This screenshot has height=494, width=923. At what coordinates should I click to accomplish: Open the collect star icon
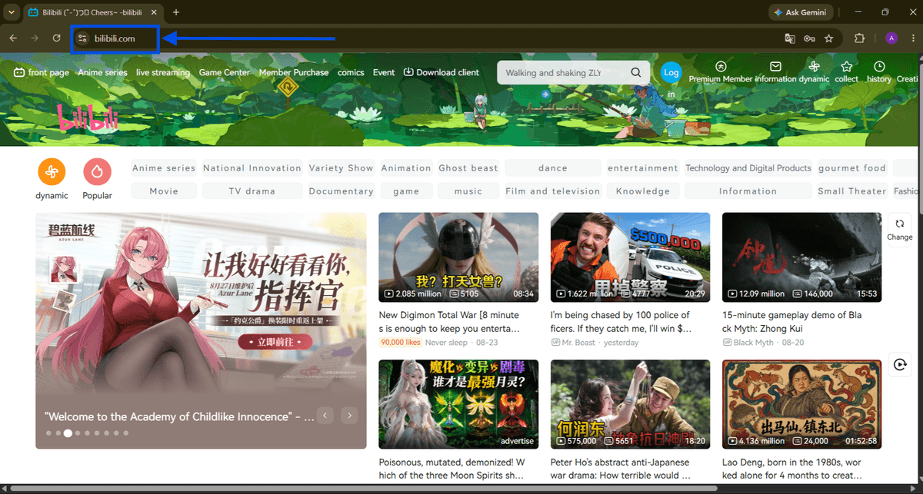[x=847, y=67]
